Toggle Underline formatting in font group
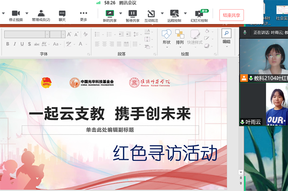This screenshot has width=288, height=191. coord(22,44)
